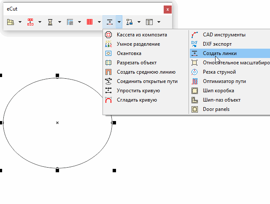Click the relative scaling square icon

[x=194, y=63]
